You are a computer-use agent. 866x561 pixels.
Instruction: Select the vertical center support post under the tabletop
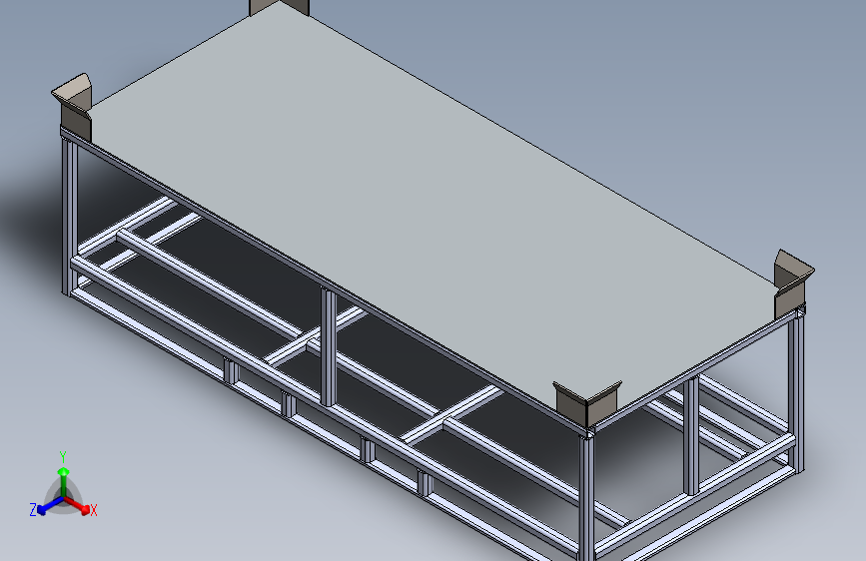328,347
